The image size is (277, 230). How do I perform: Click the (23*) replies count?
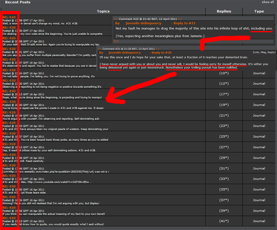click(x=224, y=126)
